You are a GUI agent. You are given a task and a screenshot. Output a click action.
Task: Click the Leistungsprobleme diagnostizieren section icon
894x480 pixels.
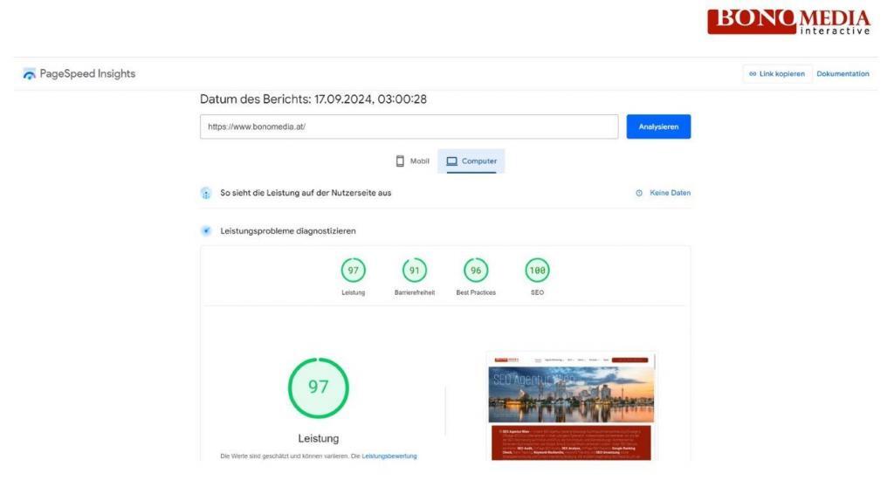pyautogui.click(x=206, y=231)
